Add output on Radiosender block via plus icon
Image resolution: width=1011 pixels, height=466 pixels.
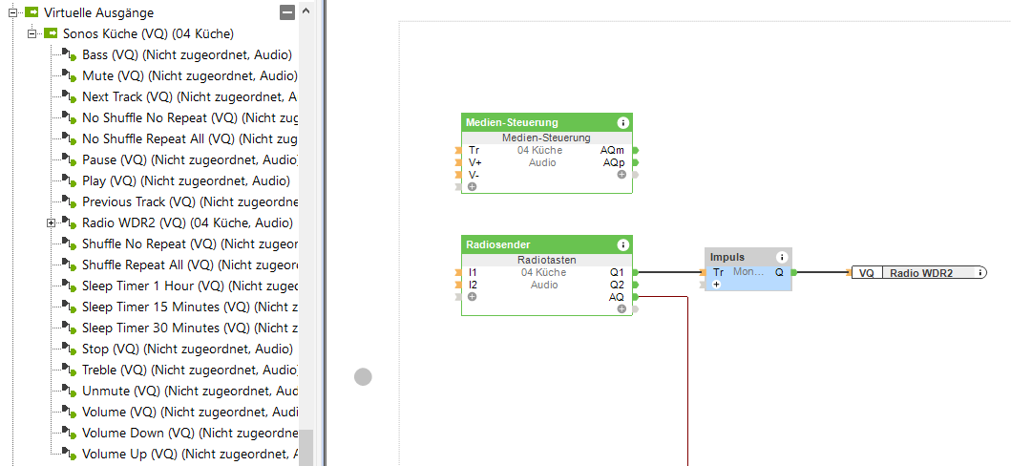coord(621,309)
